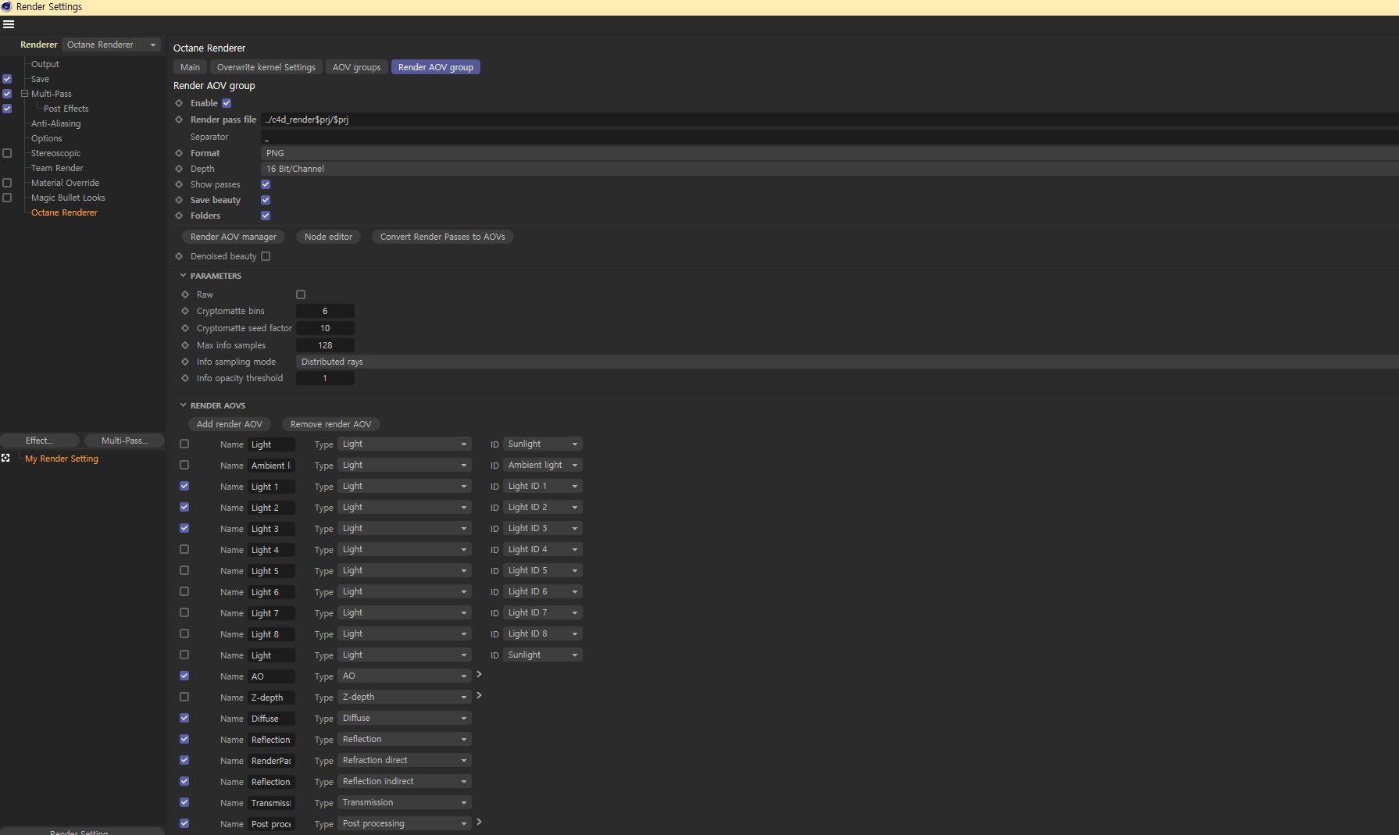This screenshot has width=1399, height=835.
Task: Open the Node editor
Action: 328,237
